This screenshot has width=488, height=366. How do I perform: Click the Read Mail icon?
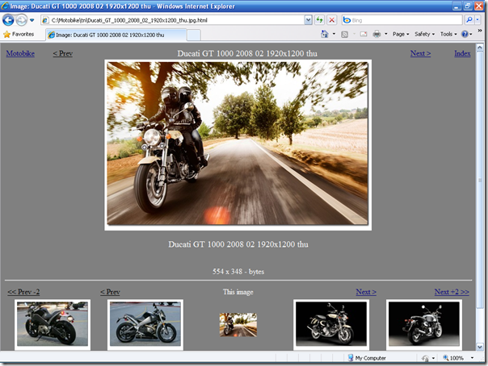tap(364, 34)
